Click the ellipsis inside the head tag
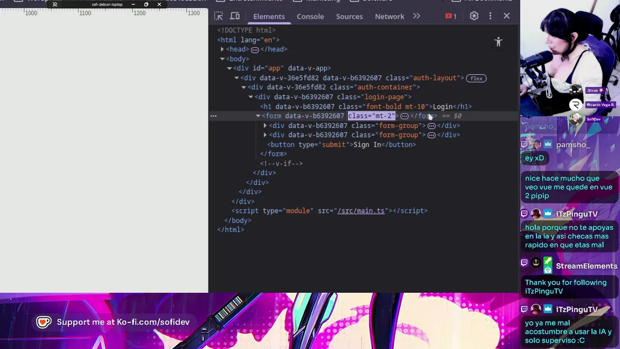 pyautogui.click(x=255, y=49)
